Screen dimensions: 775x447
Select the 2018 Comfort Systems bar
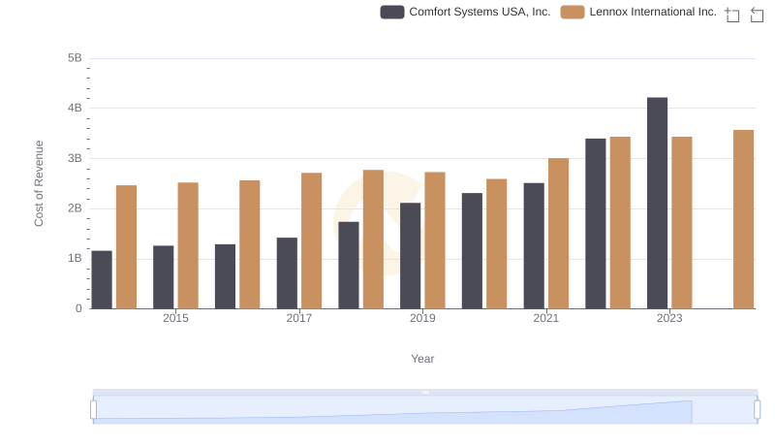point(349,266)
